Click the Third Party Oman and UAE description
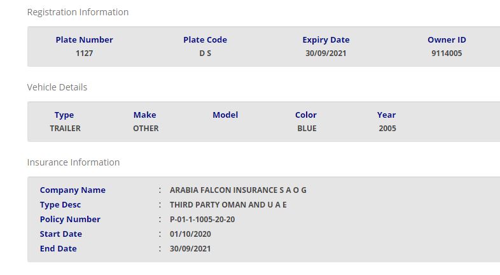The width and height of the screenshot is (500, 275). (228, 205)
